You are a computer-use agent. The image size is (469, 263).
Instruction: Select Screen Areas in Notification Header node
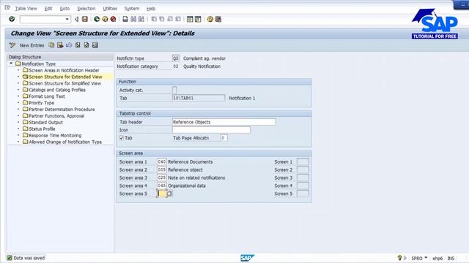[x=64, y=70]
